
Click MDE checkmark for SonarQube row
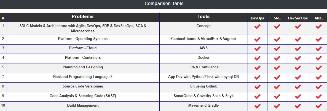pyautogui.click(x=318, y=97)
